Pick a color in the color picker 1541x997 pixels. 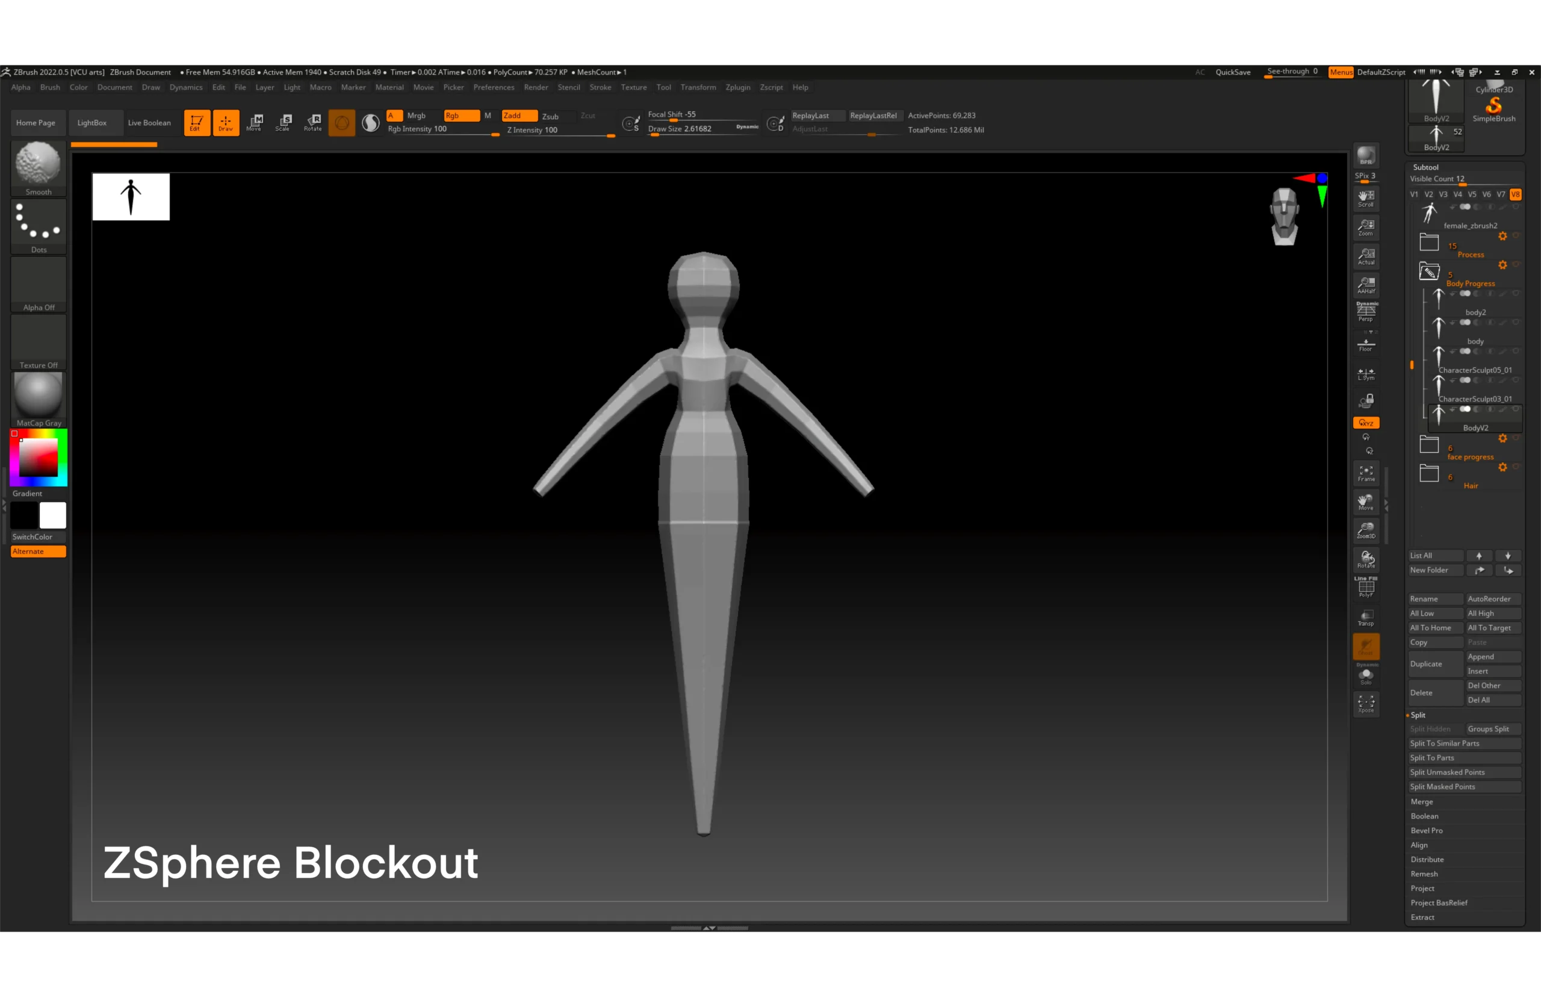tap(38, 458)
